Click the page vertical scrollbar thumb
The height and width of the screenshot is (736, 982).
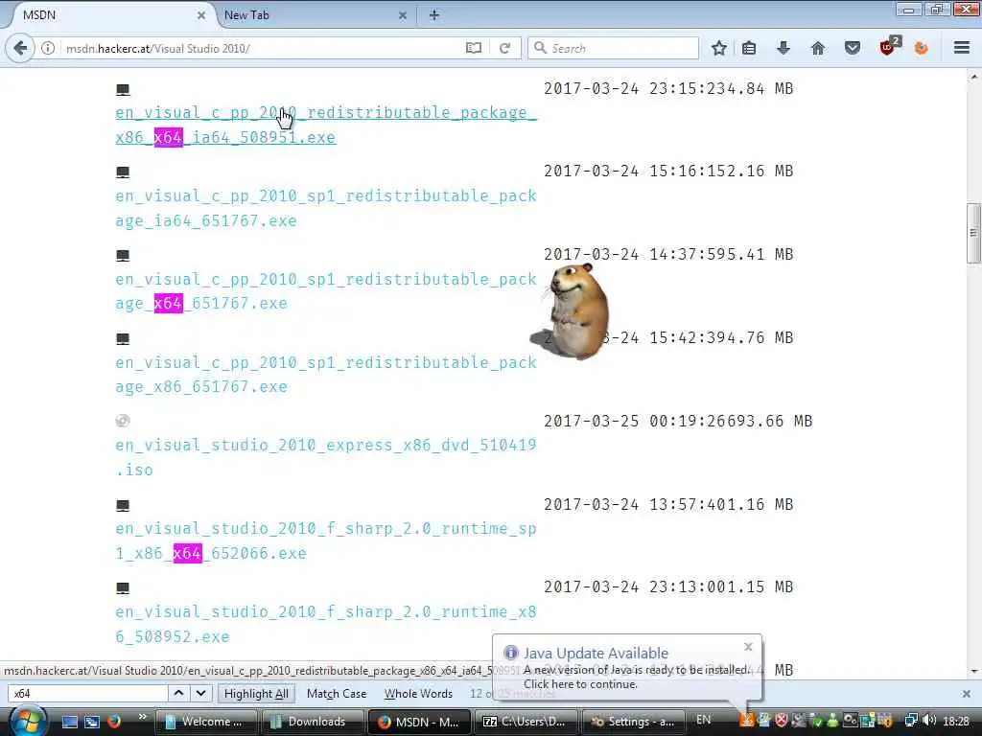973,234
